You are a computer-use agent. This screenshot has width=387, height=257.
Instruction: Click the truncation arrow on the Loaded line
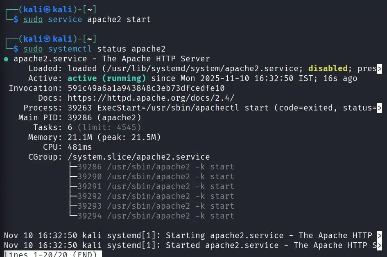pyautogui.click(x=380, y=69)
